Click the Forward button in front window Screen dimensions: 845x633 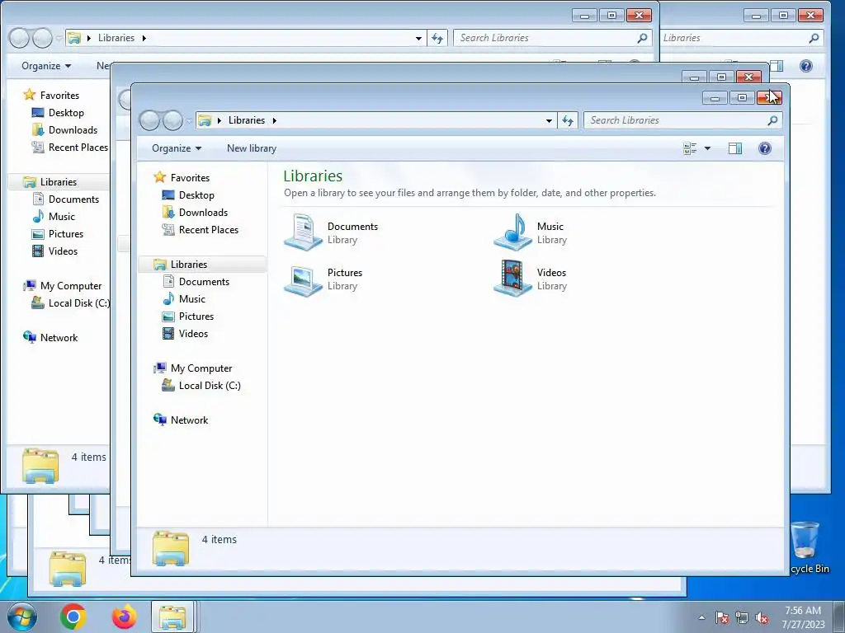(173, 120)
